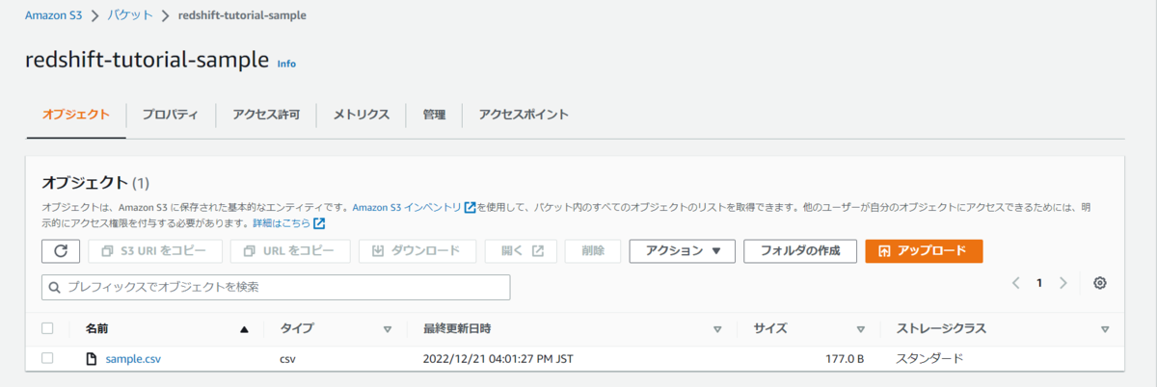The height and width of the screenshot is (387, 1157).
Task: Click the 削除 button
Action: pos(593,251)
